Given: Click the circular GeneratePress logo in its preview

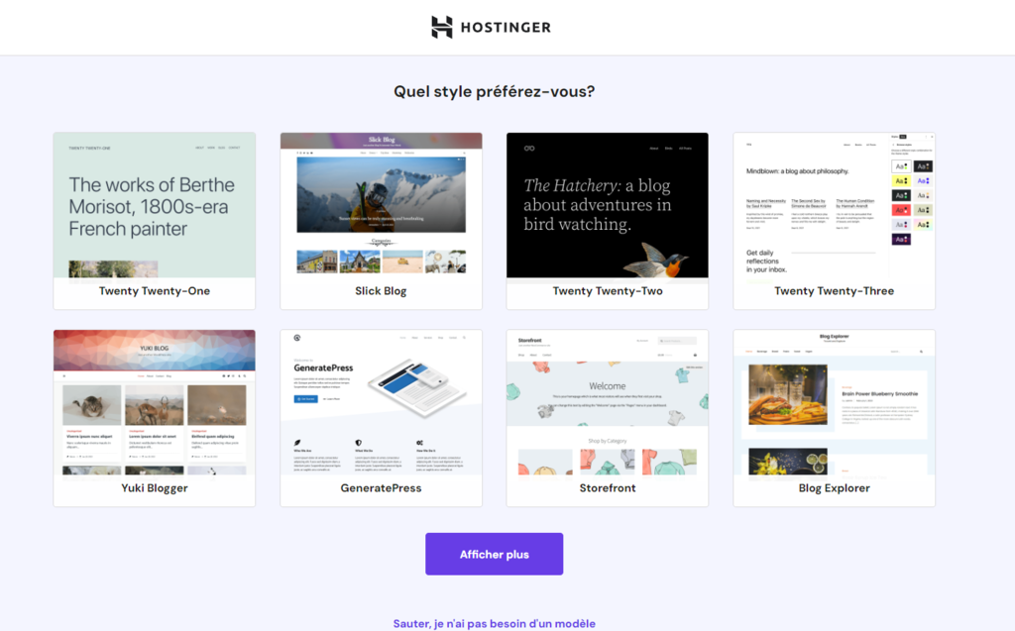Looking at the screenshot, I should (x=296, y=337).
